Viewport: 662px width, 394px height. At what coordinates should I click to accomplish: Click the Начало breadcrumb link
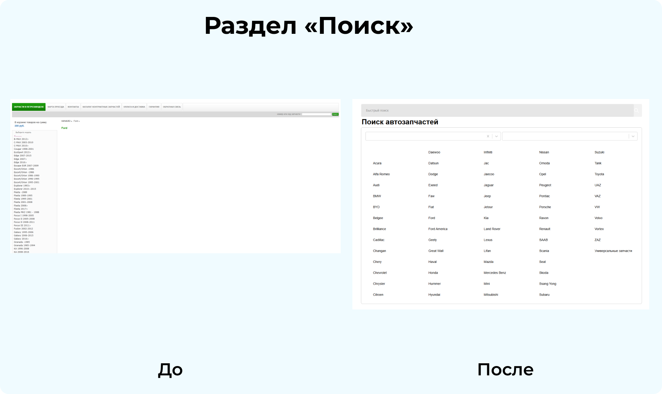66,121
